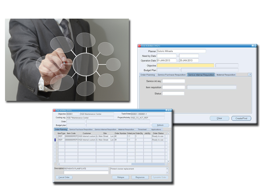Open the Applications tab in Plan Activities
Viewport: 271px width, 194px height.
[156, 129]
